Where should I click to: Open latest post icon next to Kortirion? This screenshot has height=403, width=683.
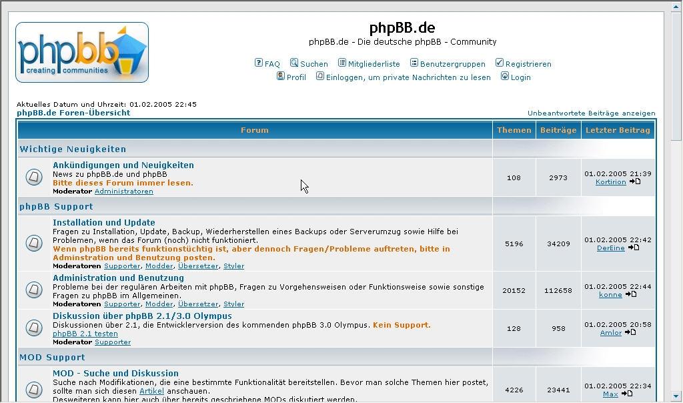635,181
